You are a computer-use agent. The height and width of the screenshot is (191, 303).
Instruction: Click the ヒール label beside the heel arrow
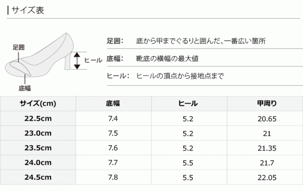click(93, 60)
